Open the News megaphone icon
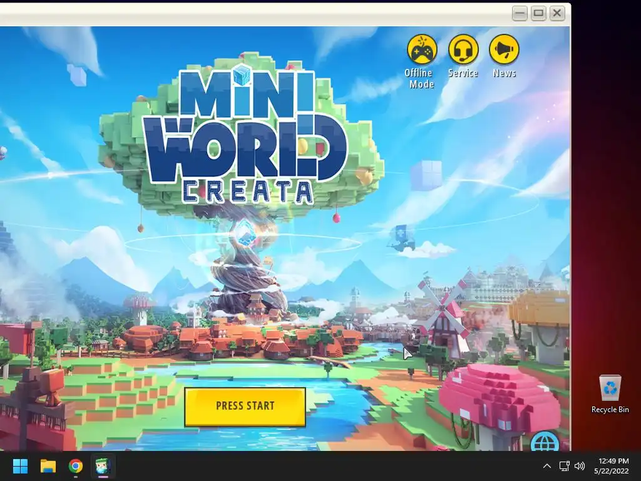The height and width of the screenshot is (481, 641). (504, 50)
